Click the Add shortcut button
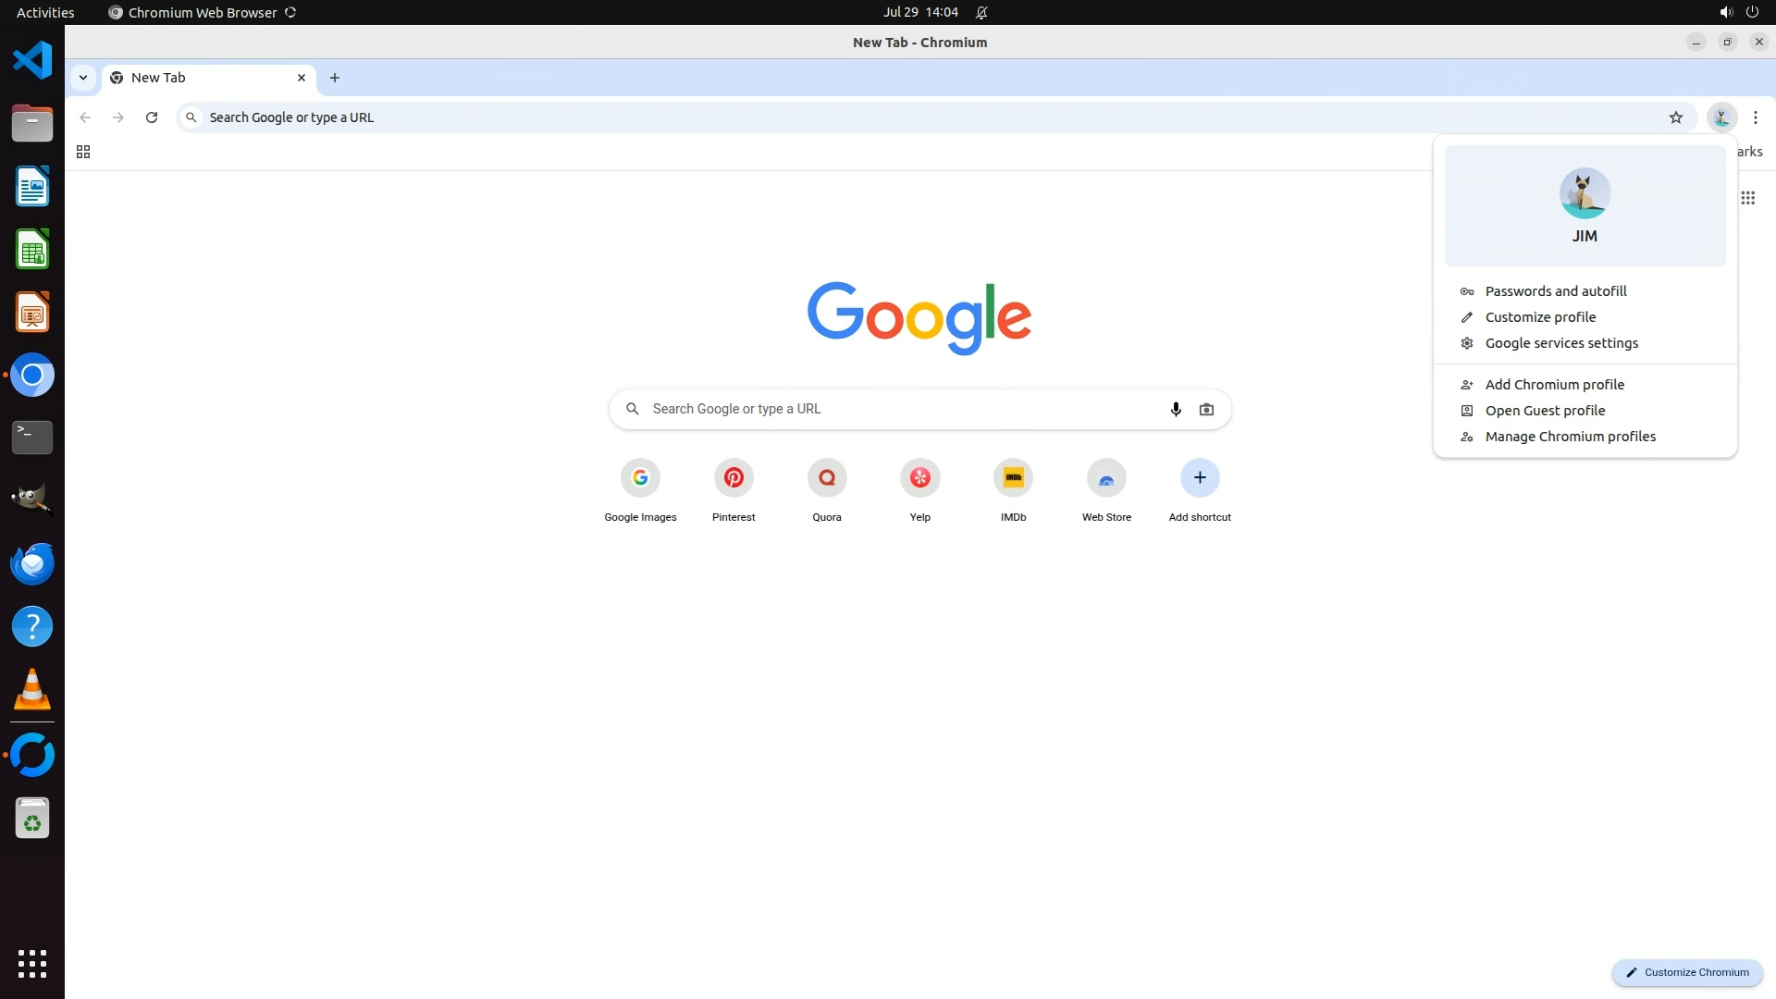Viewport: 1776px width, 999px height. (x=1200, y=478)
